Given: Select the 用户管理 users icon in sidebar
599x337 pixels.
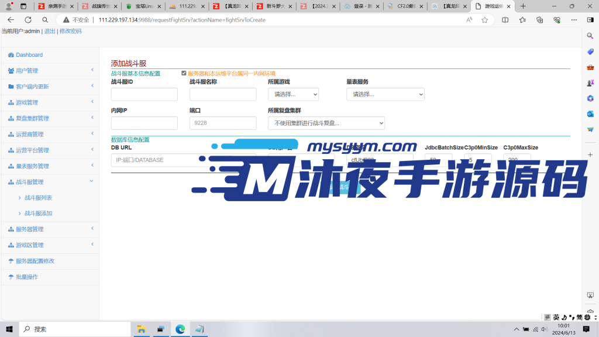Looking at the screenshot, I should click(x=11, y=70).
